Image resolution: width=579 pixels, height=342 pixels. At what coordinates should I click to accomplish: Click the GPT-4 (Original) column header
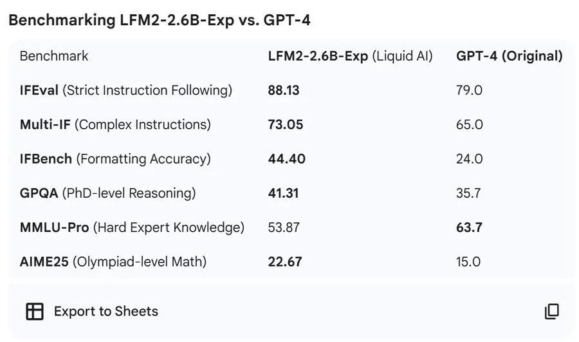tap(509, 56)
